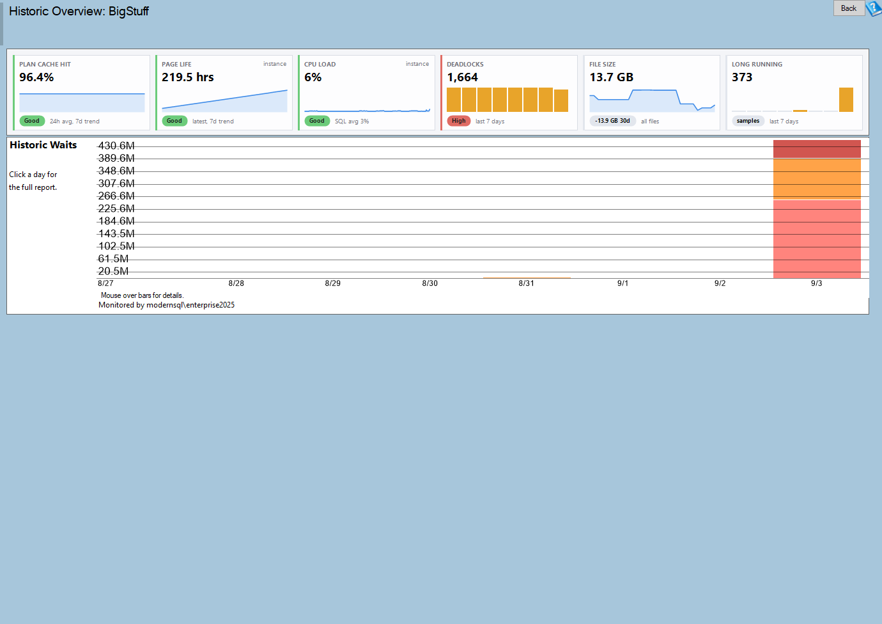The width and height of the screenshot is (882, 624).
Task: Click the Historic Overview: BigStuff title
Action: tap(79, 12)
